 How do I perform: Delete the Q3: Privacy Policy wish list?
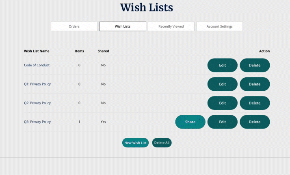(x=255, y=122)
